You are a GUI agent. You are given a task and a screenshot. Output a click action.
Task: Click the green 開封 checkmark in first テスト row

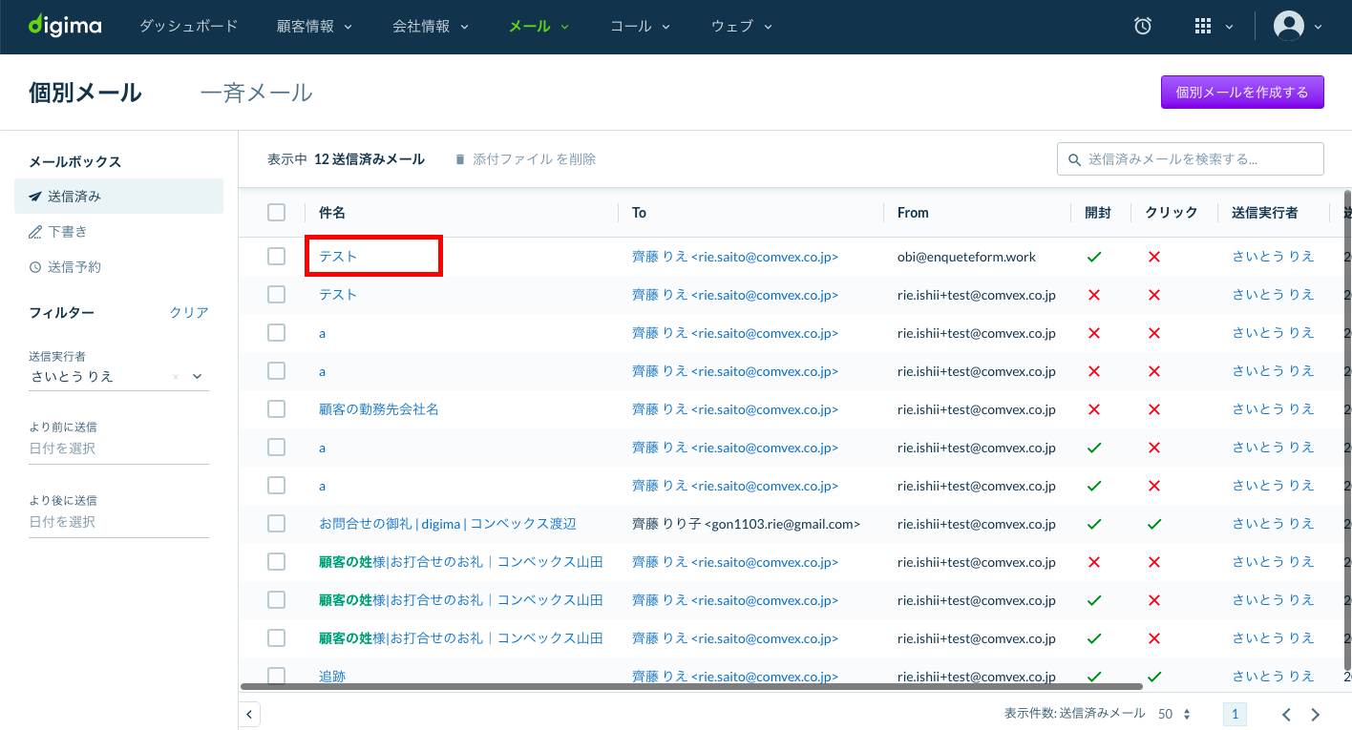coord(1094,257)
